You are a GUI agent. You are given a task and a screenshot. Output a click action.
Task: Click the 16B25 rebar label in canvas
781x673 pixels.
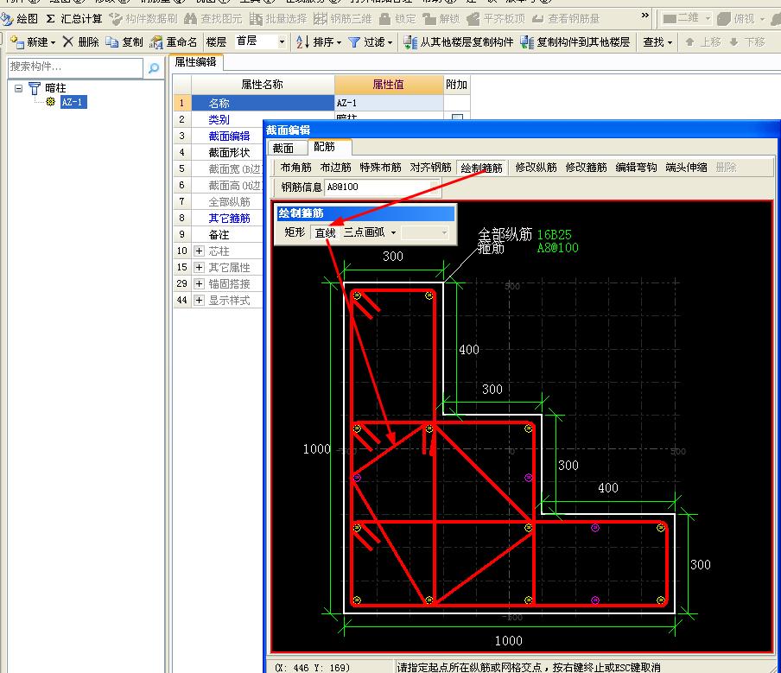(x=555, y=234)
